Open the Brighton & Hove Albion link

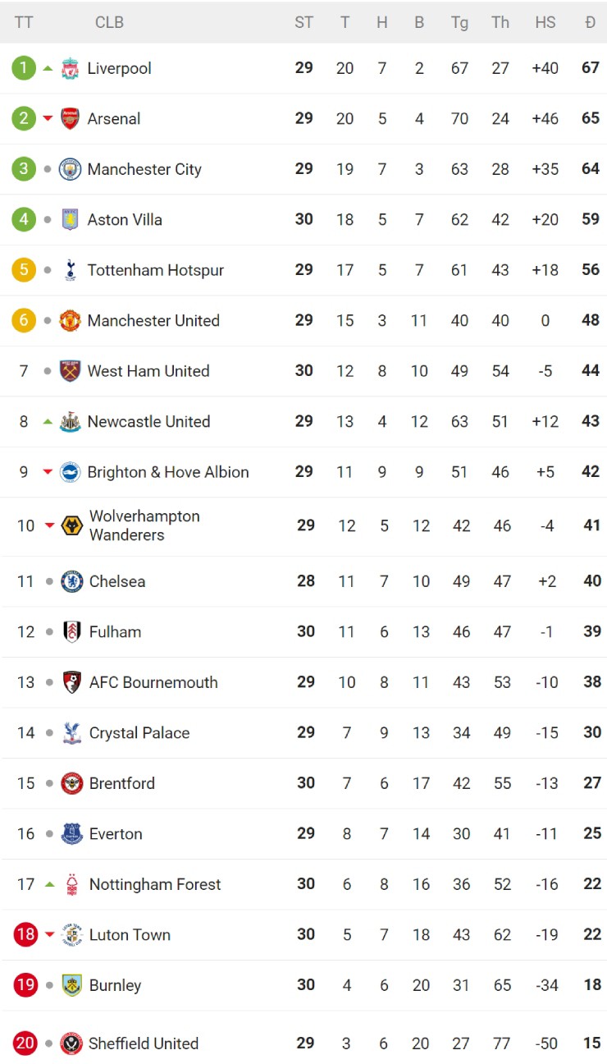click(168, 472)
